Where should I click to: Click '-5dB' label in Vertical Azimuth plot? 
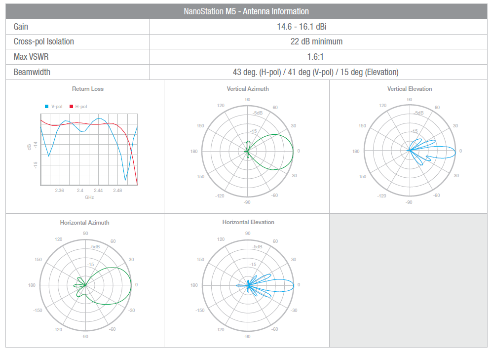pos(258,113)
